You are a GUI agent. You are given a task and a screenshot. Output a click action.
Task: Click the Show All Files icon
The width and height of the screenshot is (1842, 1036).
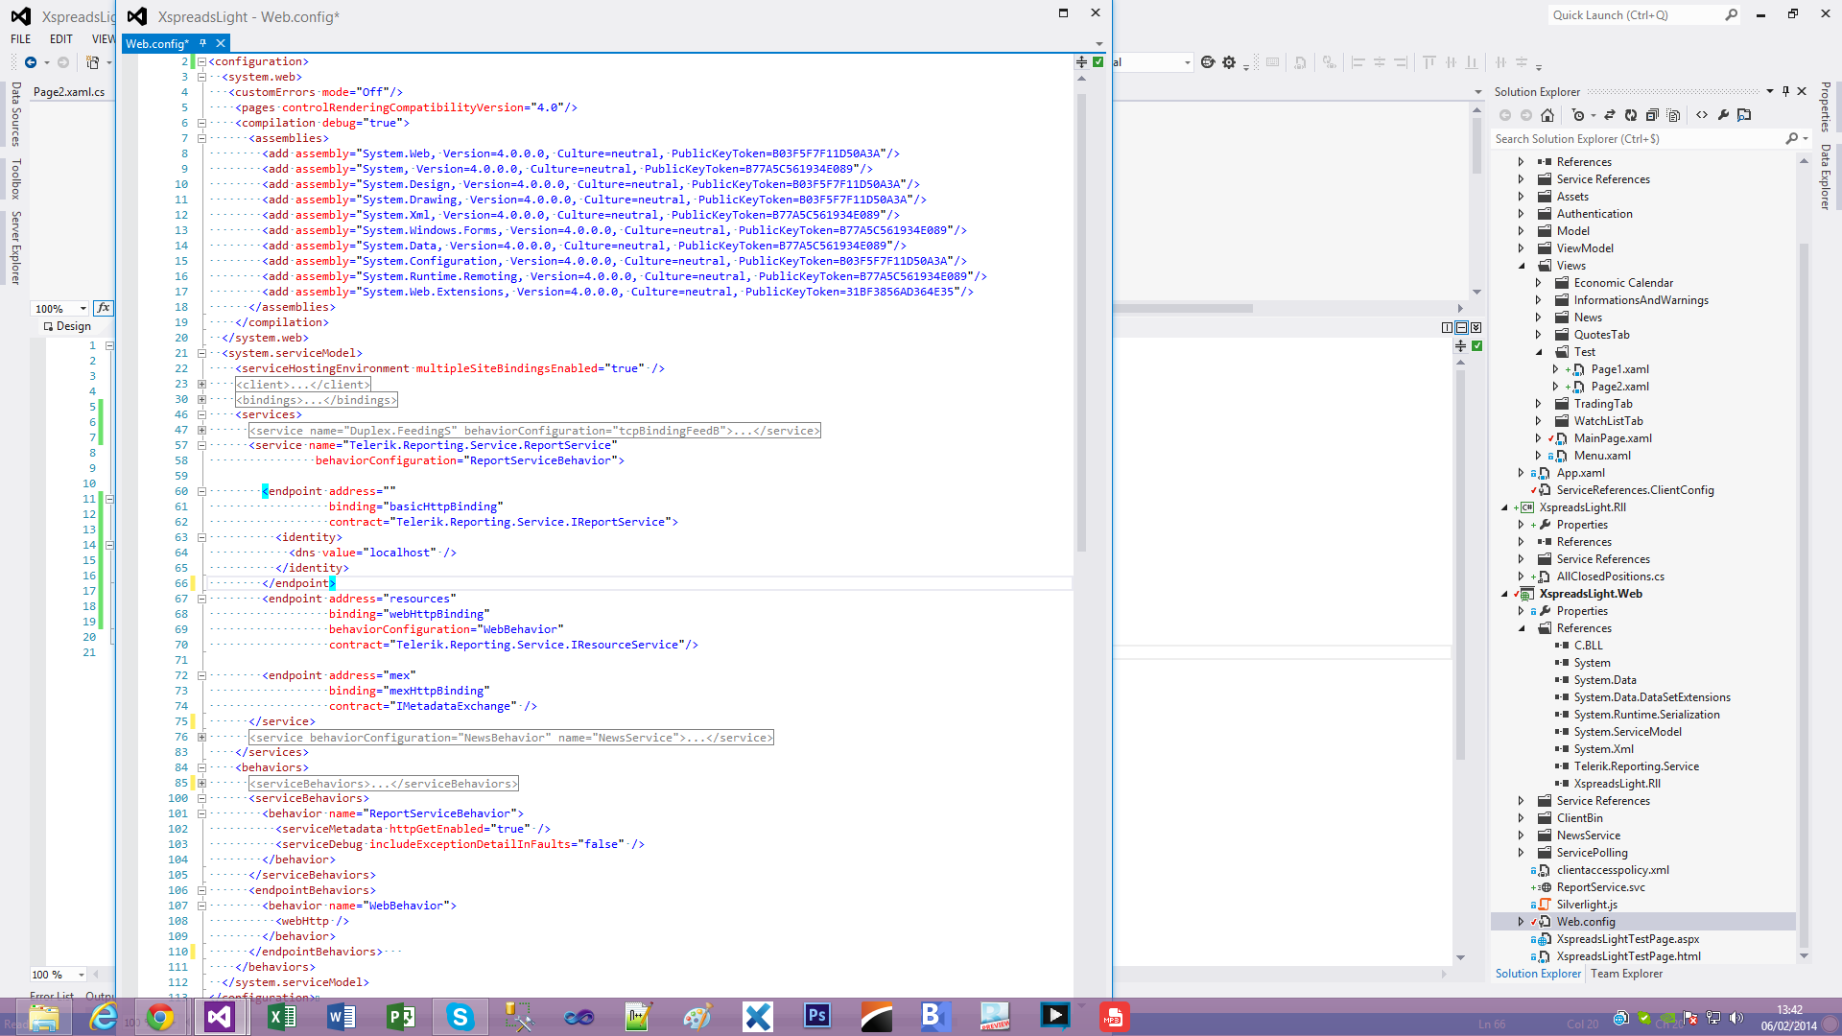(1674, 115)
